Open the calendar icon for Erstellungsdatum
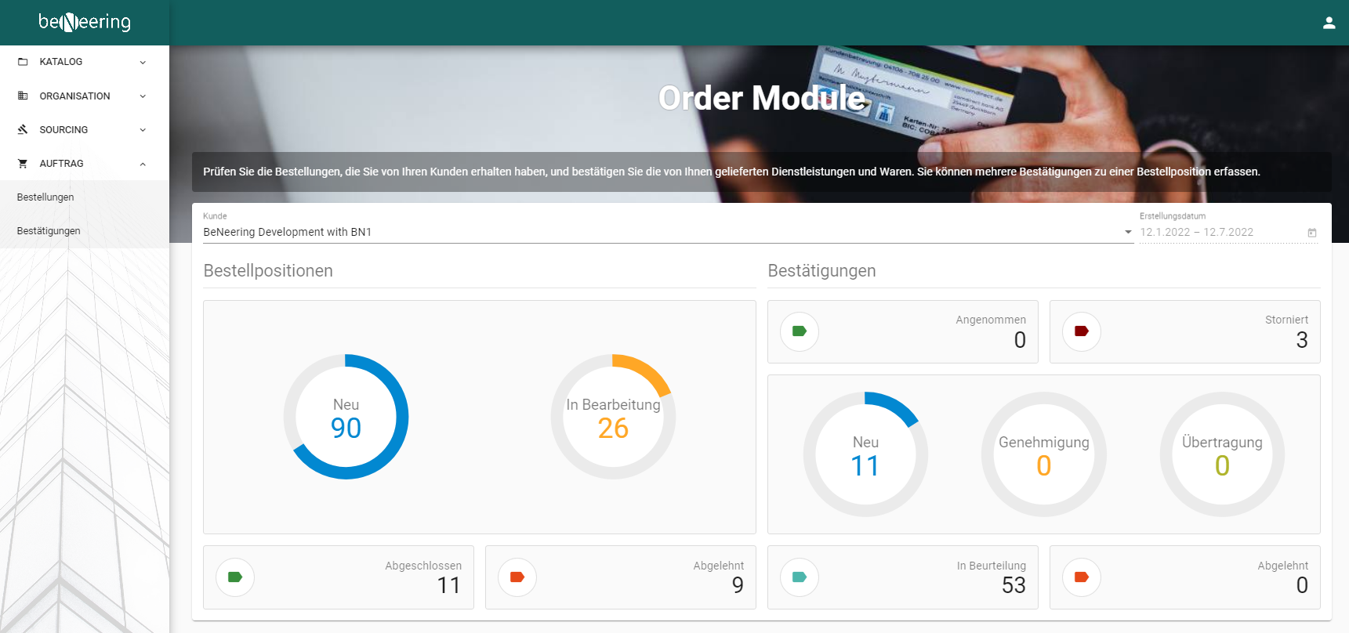This screenshot has height=633, width=1349. [1312, 233]
